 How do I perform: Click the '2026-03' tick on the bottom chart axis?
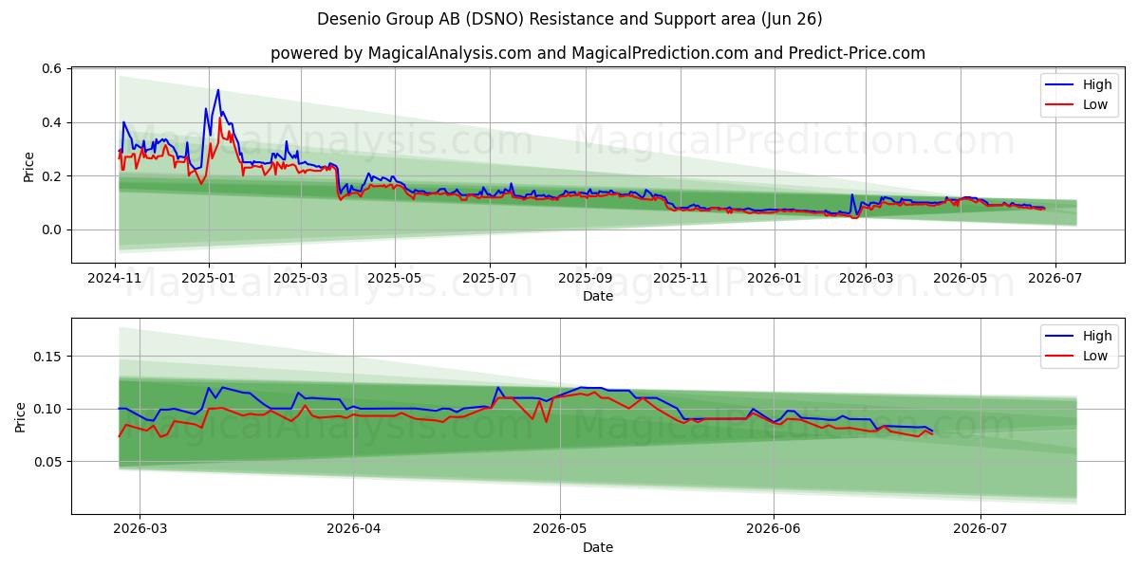(140, 530)
